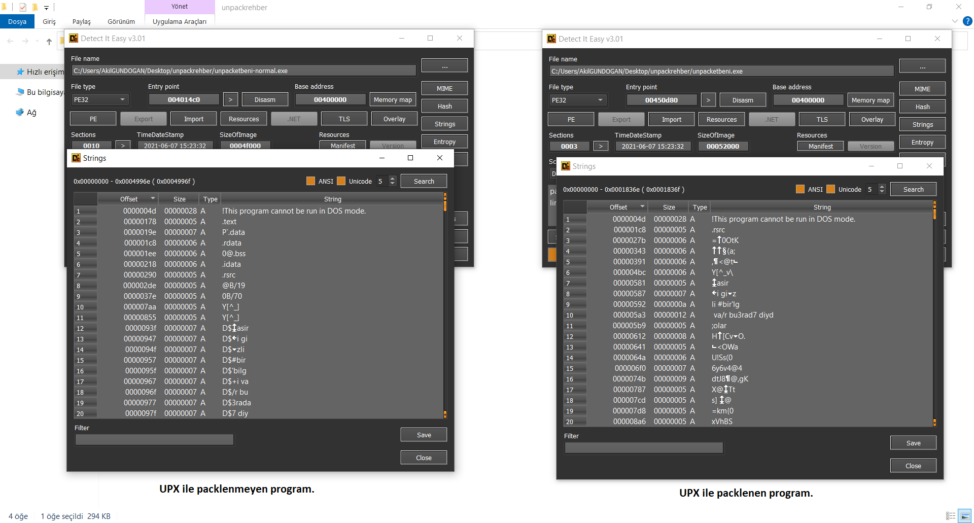Select the '.idata' string row in left Strings
Image resolution: width=974 pixels, height=523 pixels.
259,264
